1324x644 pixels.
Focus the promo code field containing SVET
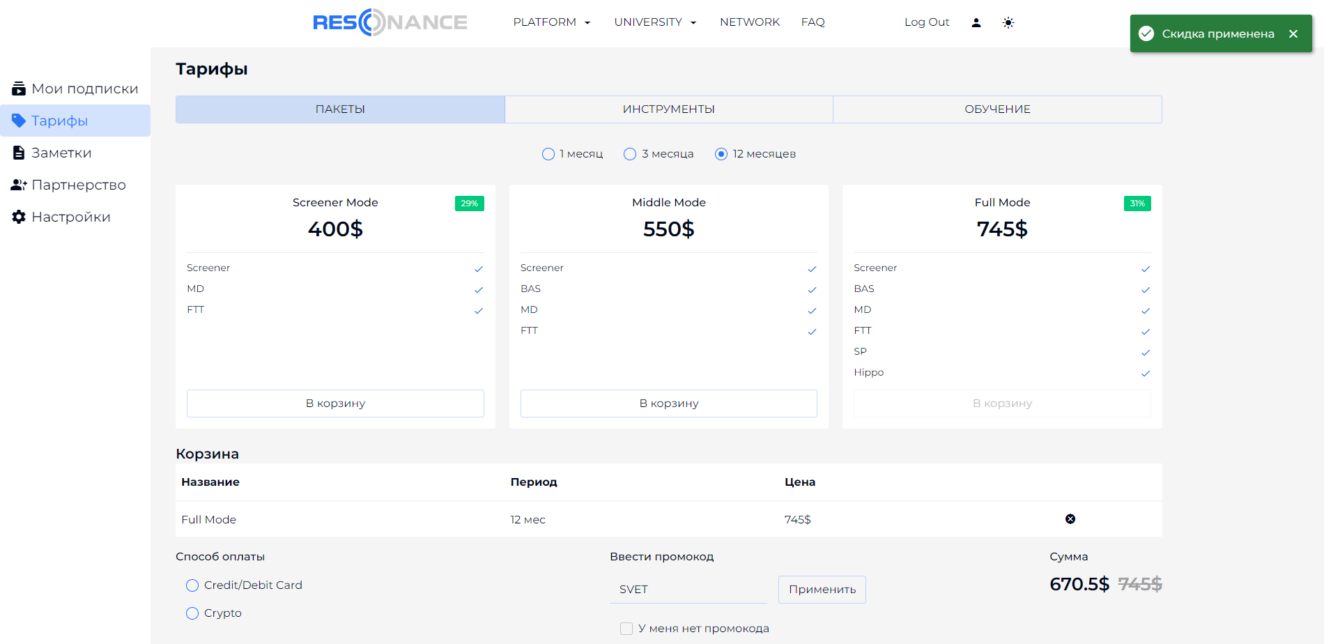(x=688, y=590)
